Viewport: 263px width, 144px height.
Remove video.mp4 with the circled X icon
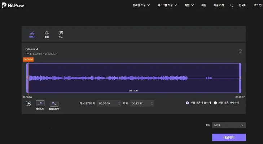tap(240, 51)
